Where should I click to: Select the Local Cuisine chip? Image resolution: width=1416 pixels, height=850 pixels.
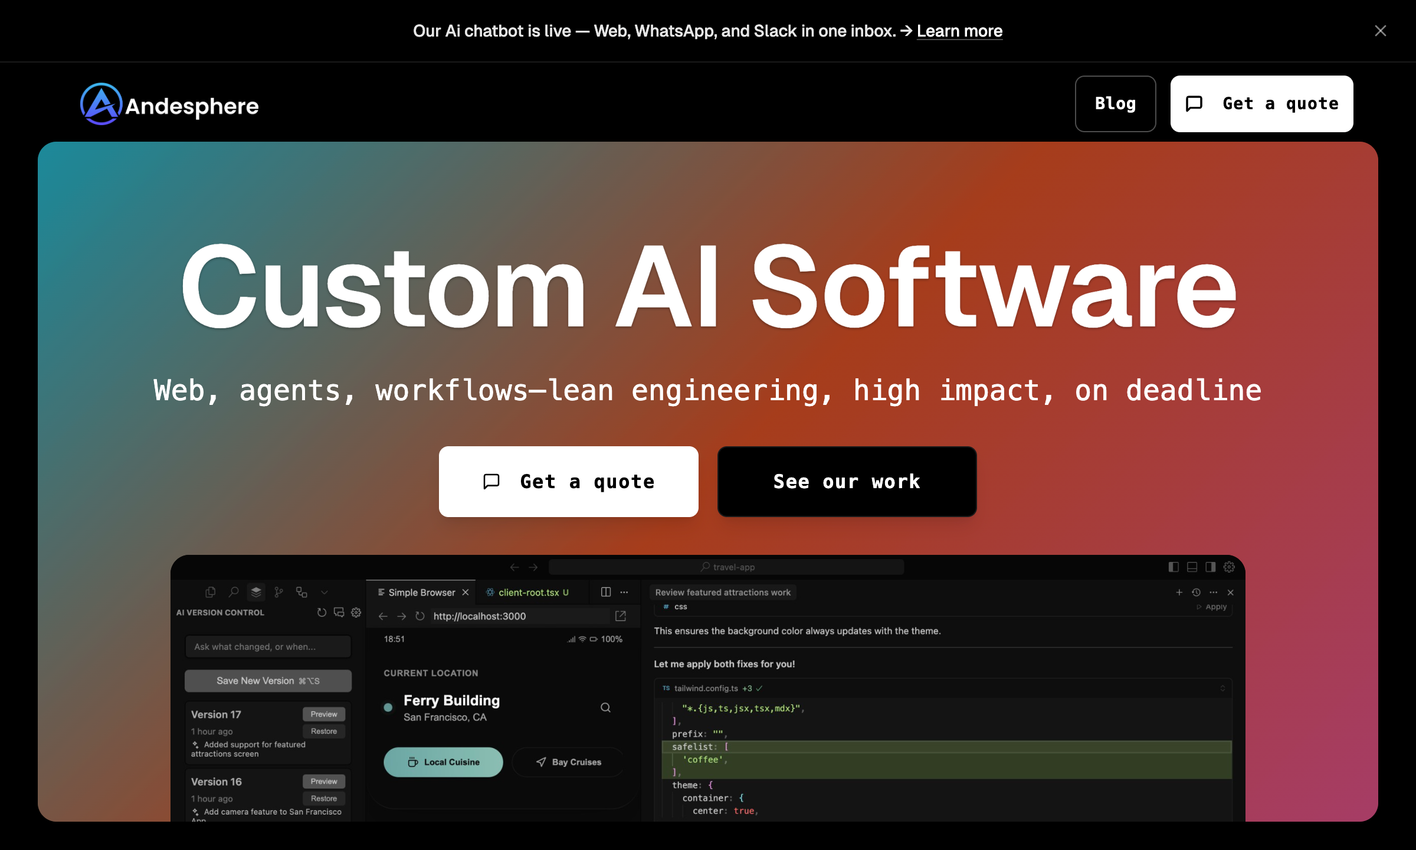click(443, 762)
